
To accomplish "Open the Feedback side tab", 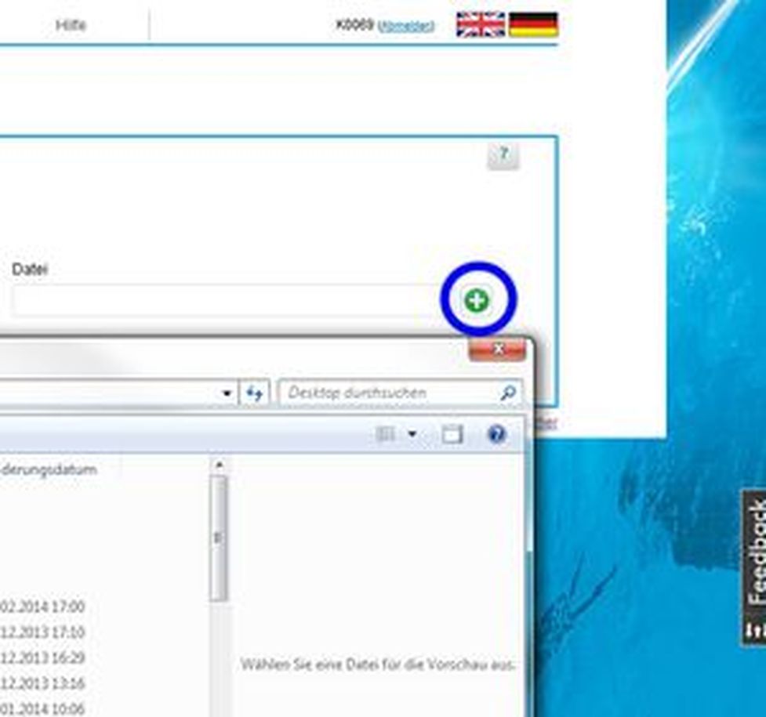I will [755, 567].
